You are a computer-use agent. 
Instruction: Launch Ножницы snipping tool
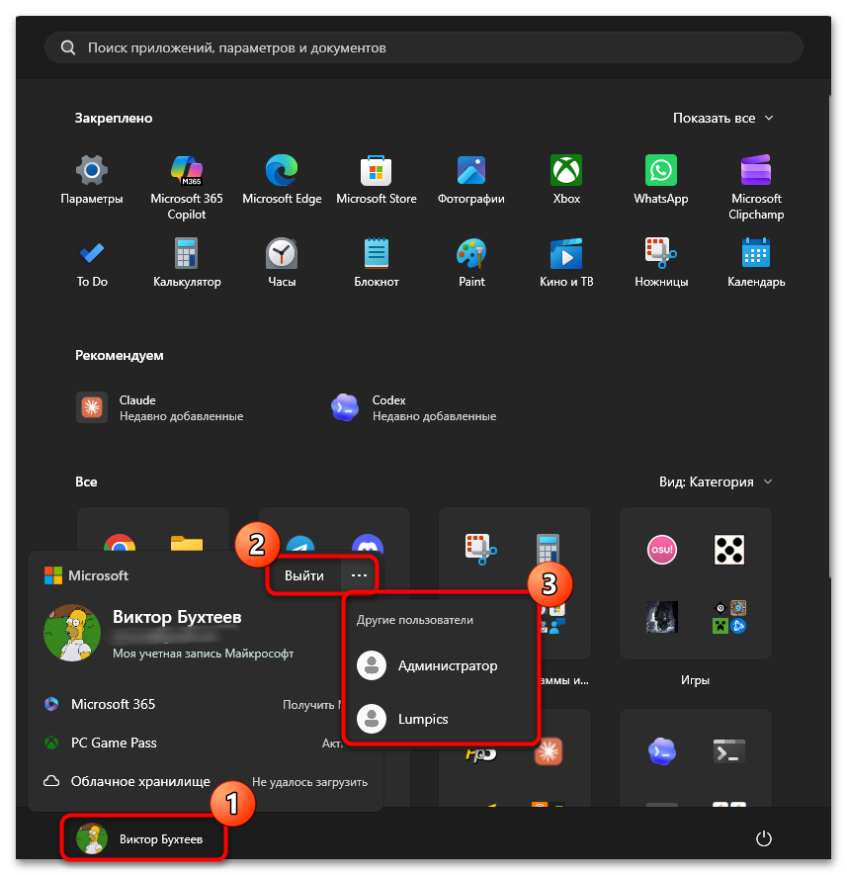tap(660, 263)
